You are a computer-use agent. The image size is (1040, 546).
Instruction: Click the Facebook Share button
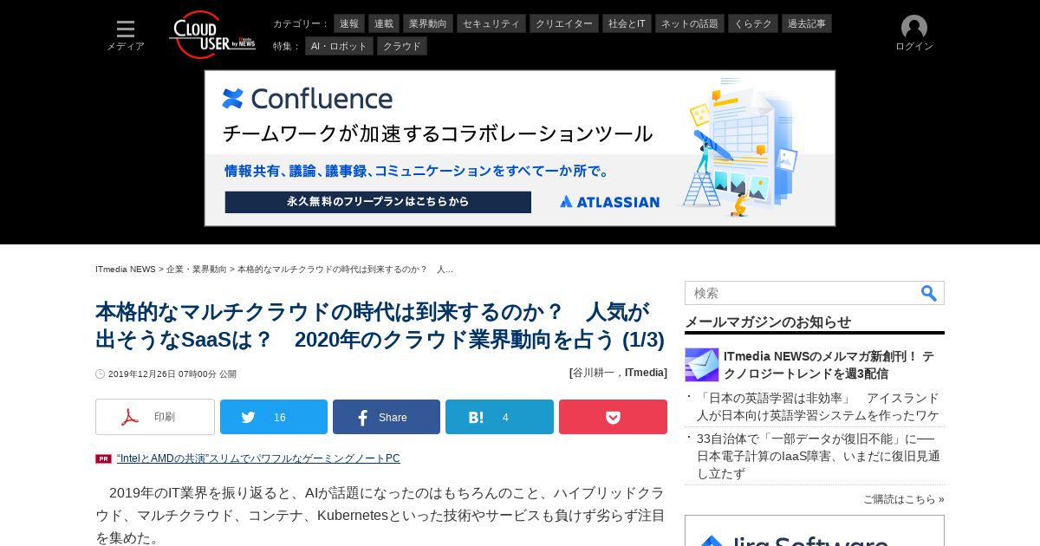coord(387,417)
